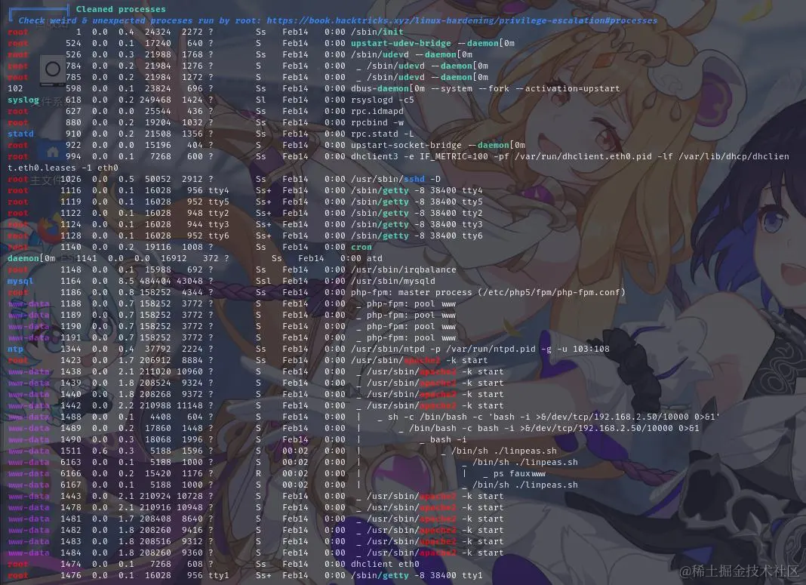Screen dimensions: 806x585
Task: Click the rsyslogd -c5 command
Action: [x=382, y=100]
